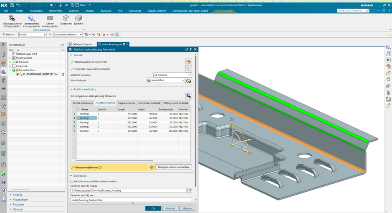Enable Alkatrész és exportálási adatok mentése checkbox
This screenshot has width=392, height=213.
click(72, 181)
